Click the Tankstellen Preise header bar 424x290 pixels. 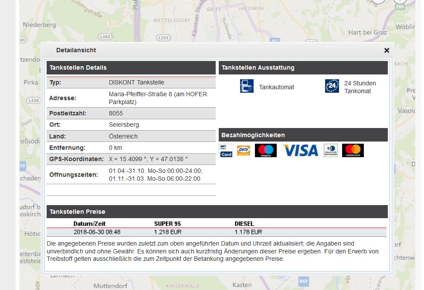[217, 212]
